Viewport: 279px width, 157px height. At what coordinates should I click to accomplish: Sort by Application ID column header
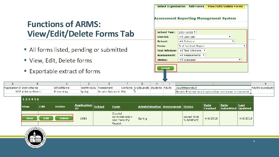[x=83, y=107]
